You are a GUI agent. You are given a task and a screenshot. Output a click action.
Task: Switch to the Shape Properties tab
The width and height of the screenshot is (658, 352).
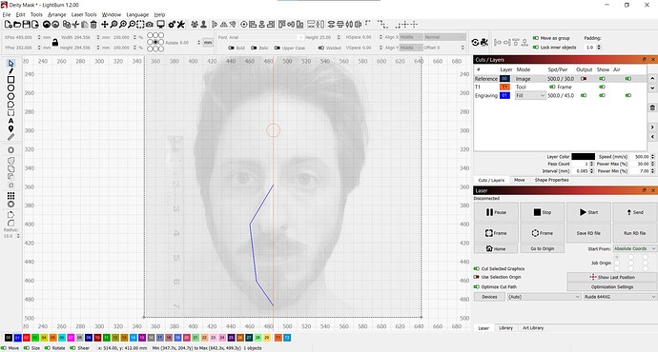point(551,180)
